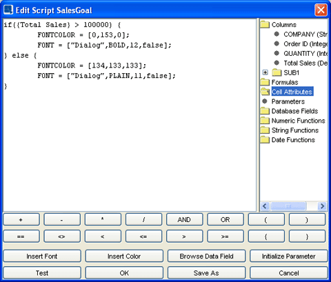The image size is (331, 282).
Task: Click the Test script button
Action: [42, 273]
